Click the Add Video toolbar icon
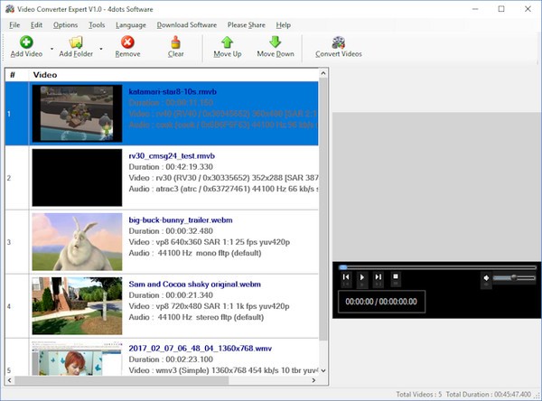The image size is (542, 401). [25, 42]
